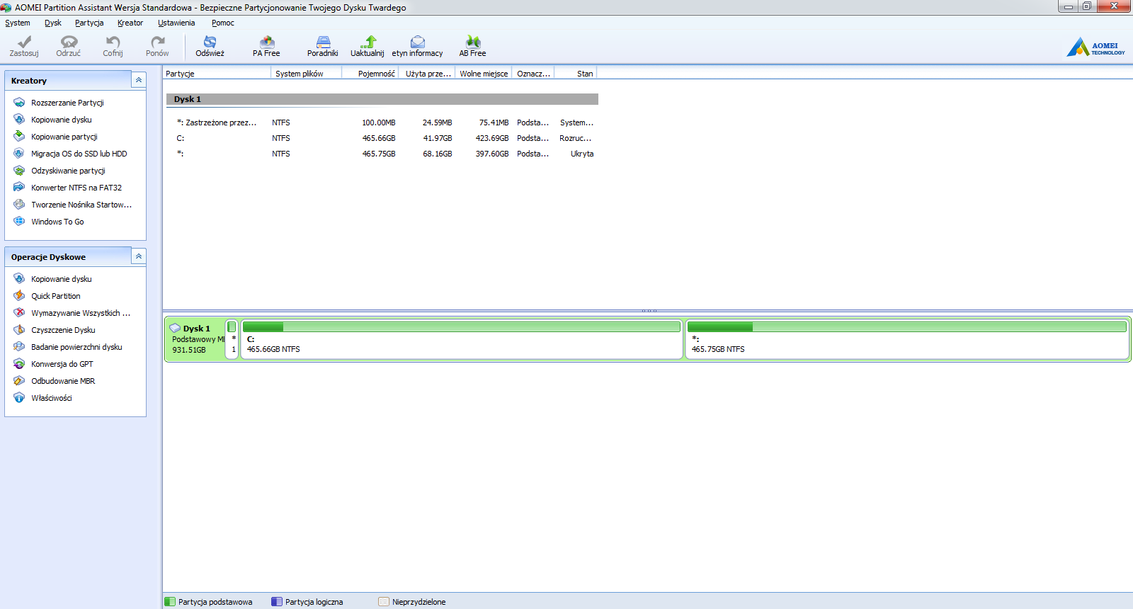Select the small reserved partition block
1133x609 pixels.
click(x=232, y=339)
